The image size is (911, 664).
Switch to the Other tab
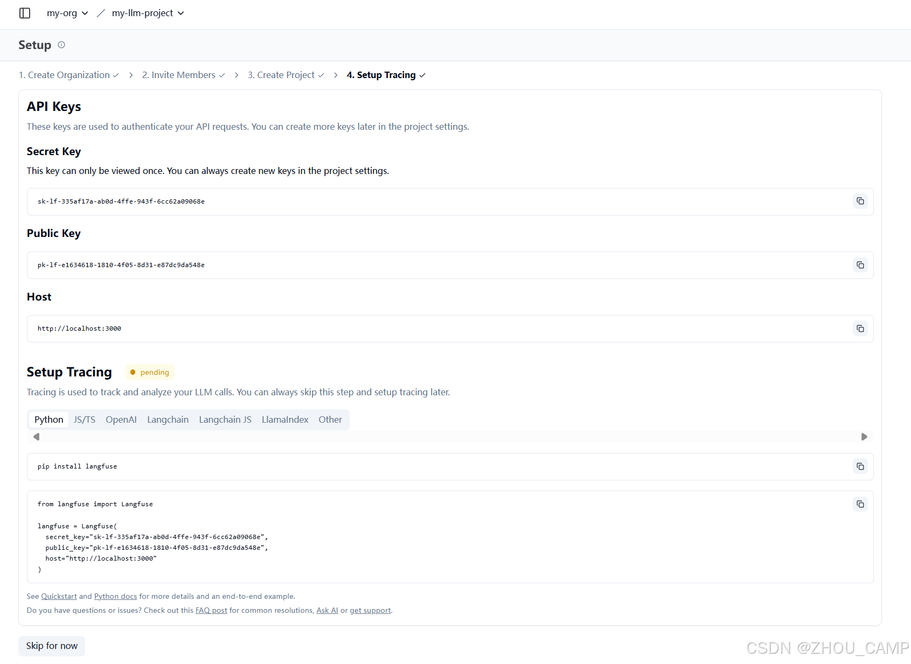[x=330, y=420]
